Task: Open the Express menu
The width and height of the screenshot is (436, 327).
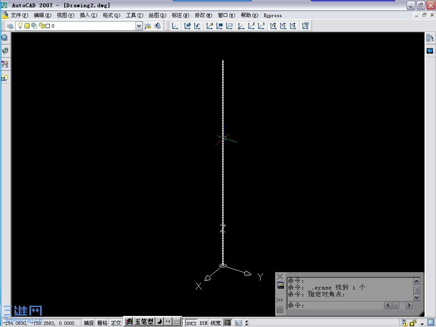Action: tap(272, 16)
